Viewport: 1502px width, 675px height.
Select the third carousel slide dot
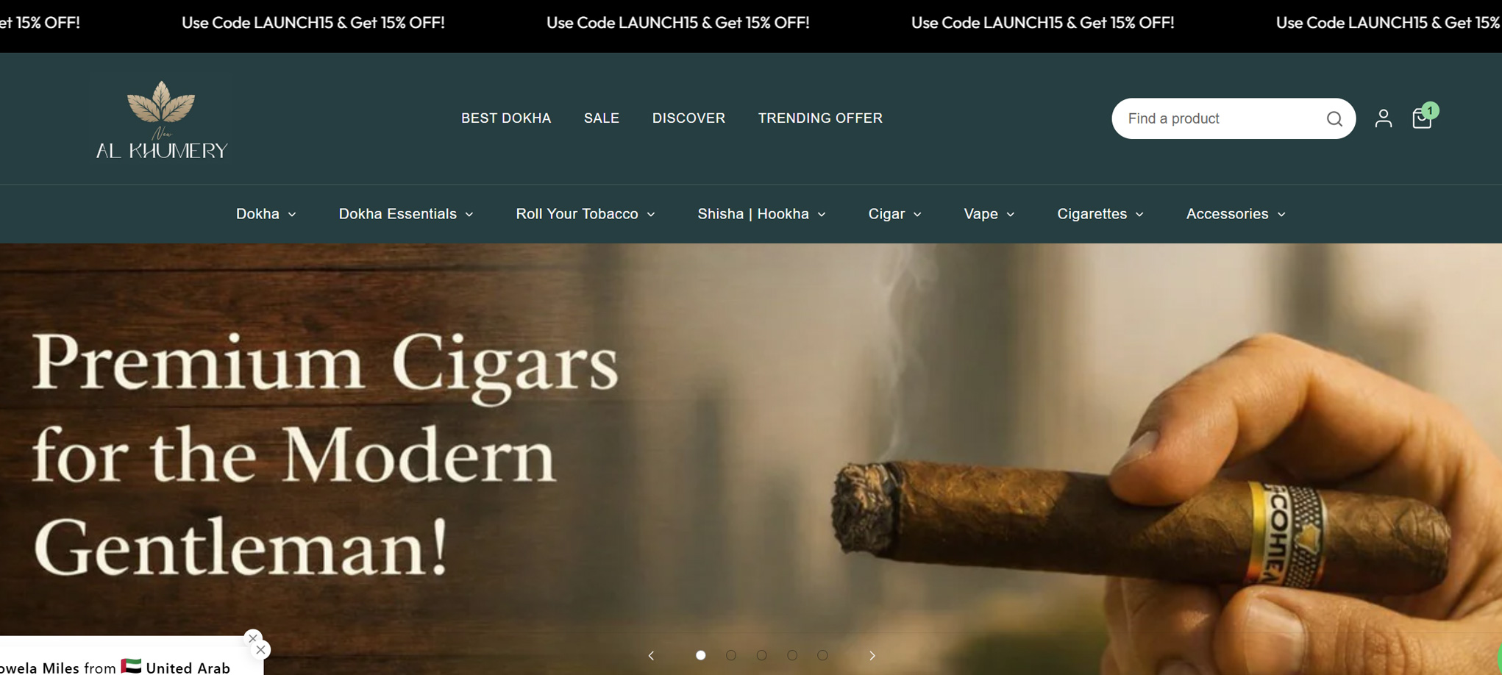[x=761, y=655]
